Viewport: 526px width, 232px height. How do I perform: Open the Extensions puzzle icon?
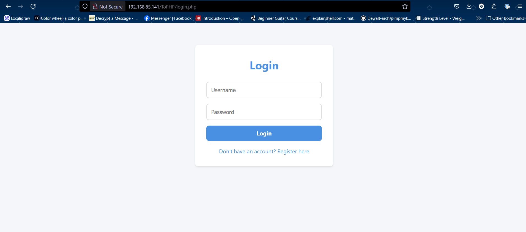coord(494,6)
